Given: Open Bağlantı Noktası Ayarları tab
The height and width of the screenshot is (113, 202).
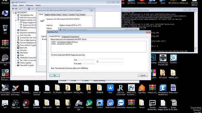Looking at the screenshot, I should pos(53,15).
